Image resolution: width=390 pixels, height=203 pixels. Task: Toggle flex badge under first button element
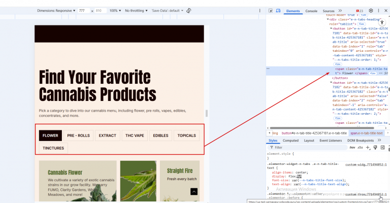(338, 64)
